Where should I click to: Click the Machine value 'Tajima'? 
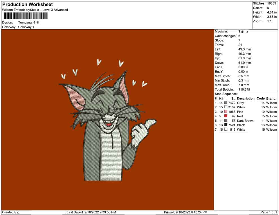point(243,31)
